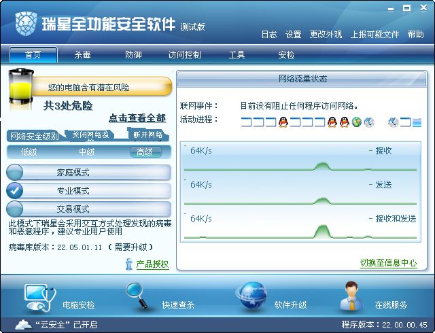Open 设置 in the top menu
Image resolution: width=435 pixels, height=333 pixels.
point(293,35)
